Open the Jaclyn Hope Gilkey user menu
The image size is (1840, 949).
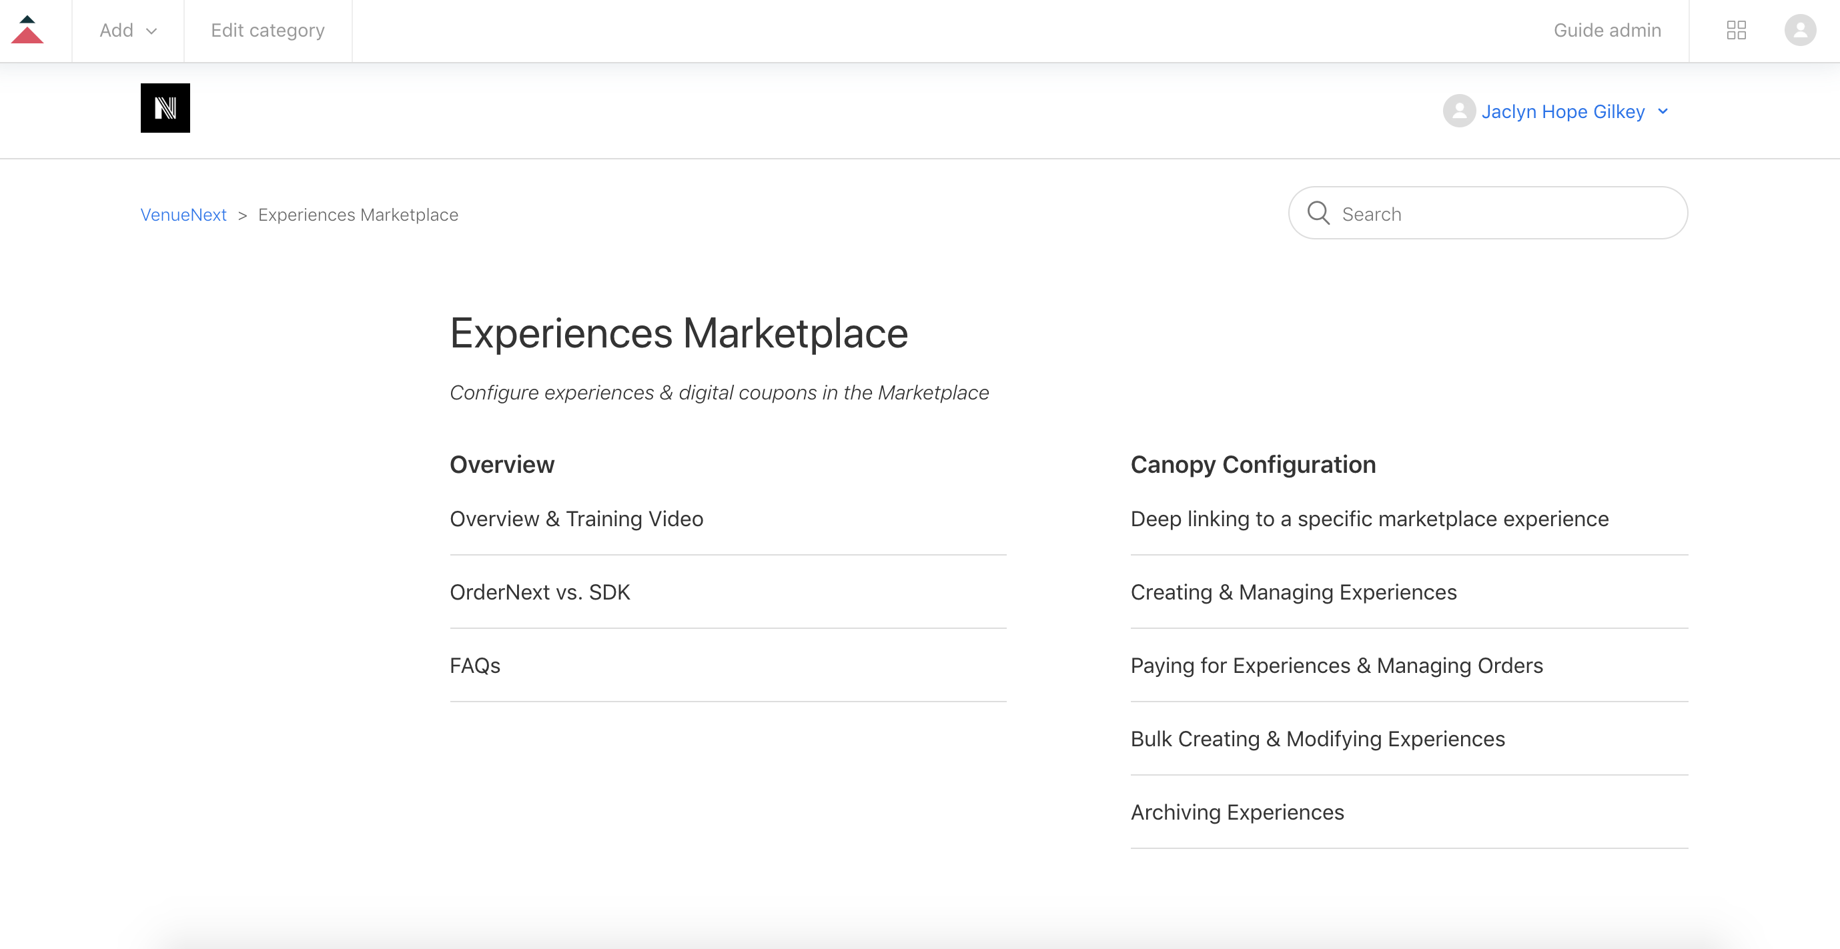[x=1564, y=111]
